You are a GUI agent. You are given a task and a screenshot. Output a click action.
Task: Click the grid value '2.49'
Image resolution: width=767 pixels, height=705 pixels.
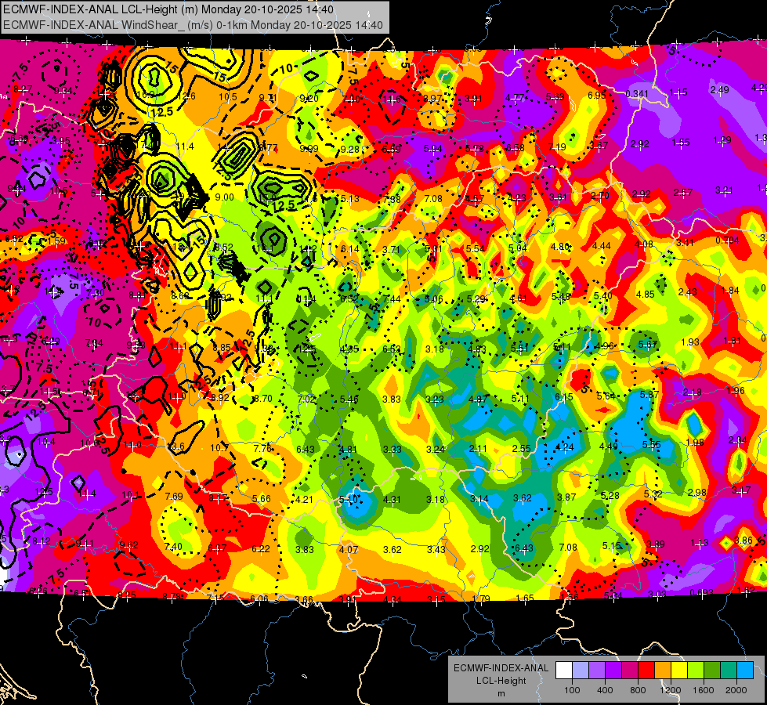(x=719, y=89)
